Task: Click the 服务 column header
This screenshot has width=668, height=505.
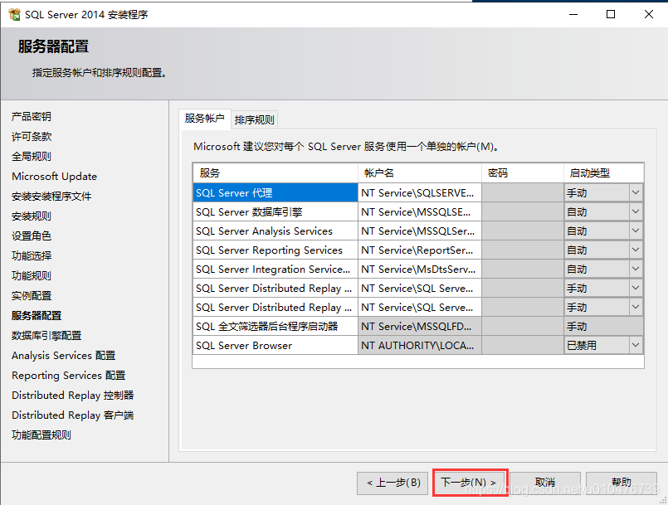Action: pos(275,172)
